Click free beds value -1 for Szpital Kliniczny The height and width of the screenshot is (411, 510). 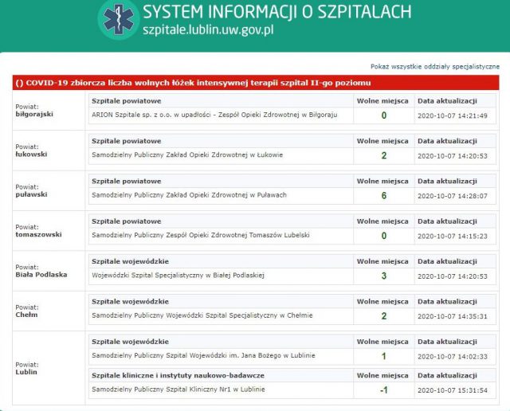pyautogui.click(x=384, y=389)
